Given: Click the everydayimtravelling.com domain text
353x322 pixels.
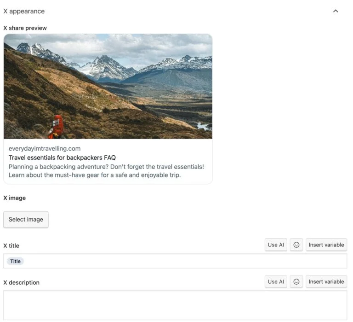Looking at the screenshot, I should point(45,148).
